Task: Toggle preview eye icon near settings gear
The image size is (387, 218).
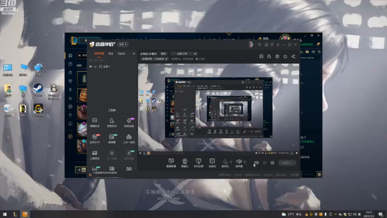Action: tap(265, 163)
